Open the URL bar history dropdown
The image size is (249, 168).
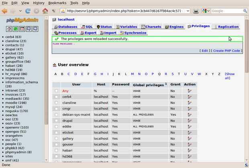pos(188,11)
